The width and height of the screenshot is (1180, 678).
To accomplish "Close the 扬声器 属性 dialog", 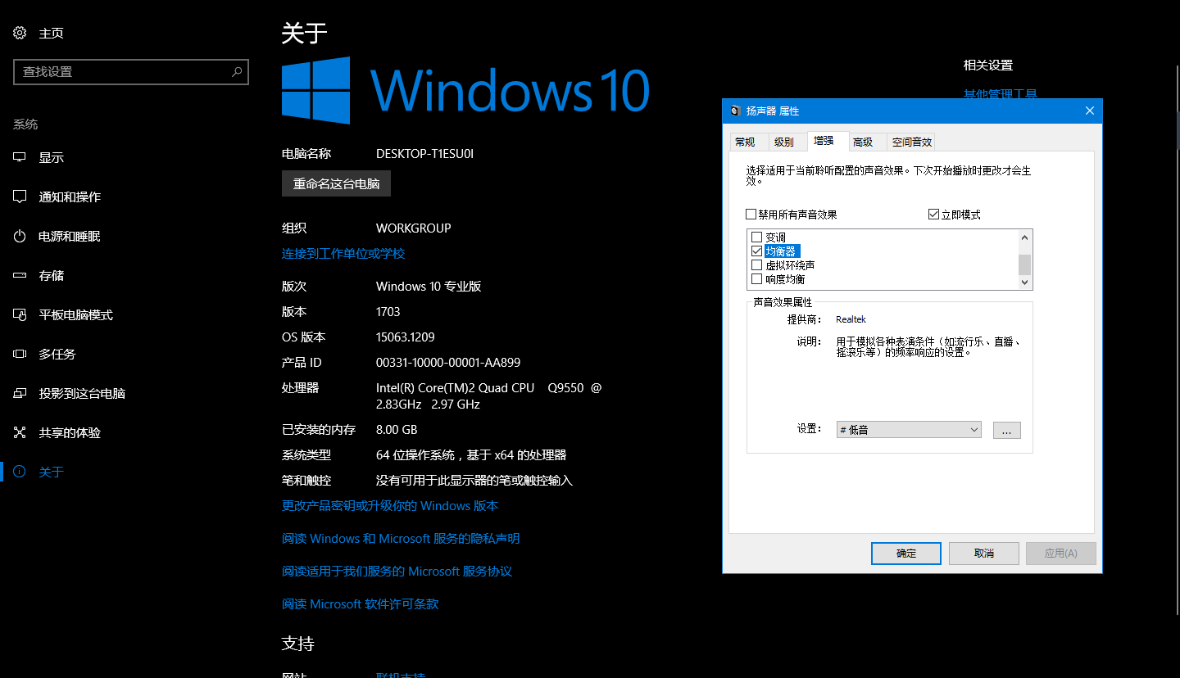I will (1089, 111).
